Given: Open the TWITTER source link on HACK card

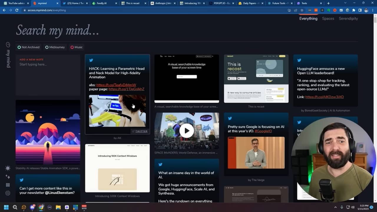Looking at the screenshot, I should pyautogui.click(x=140, y=131).
